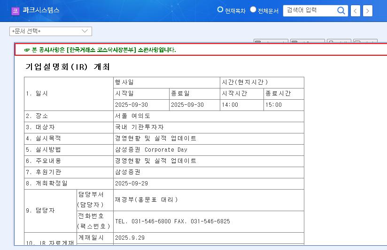The image size is (387, 250).
Task: Open the +문서 선택+ dropdown
Action: [x=51, y=31]
